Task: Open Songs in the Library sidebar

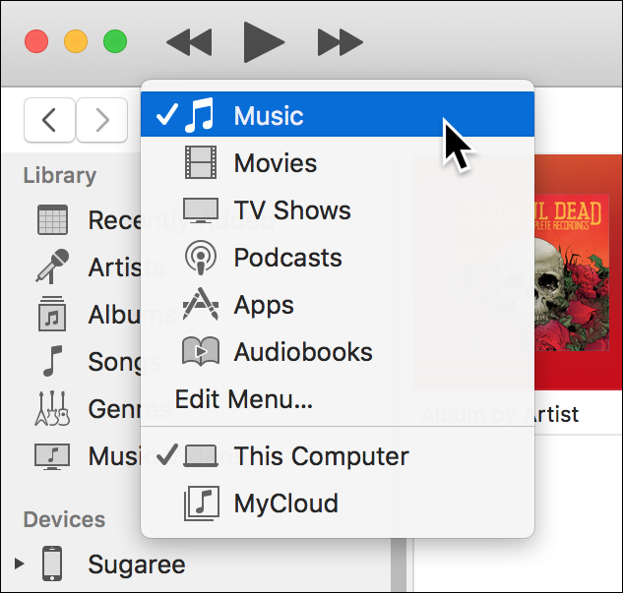Action: pos(89,361)
